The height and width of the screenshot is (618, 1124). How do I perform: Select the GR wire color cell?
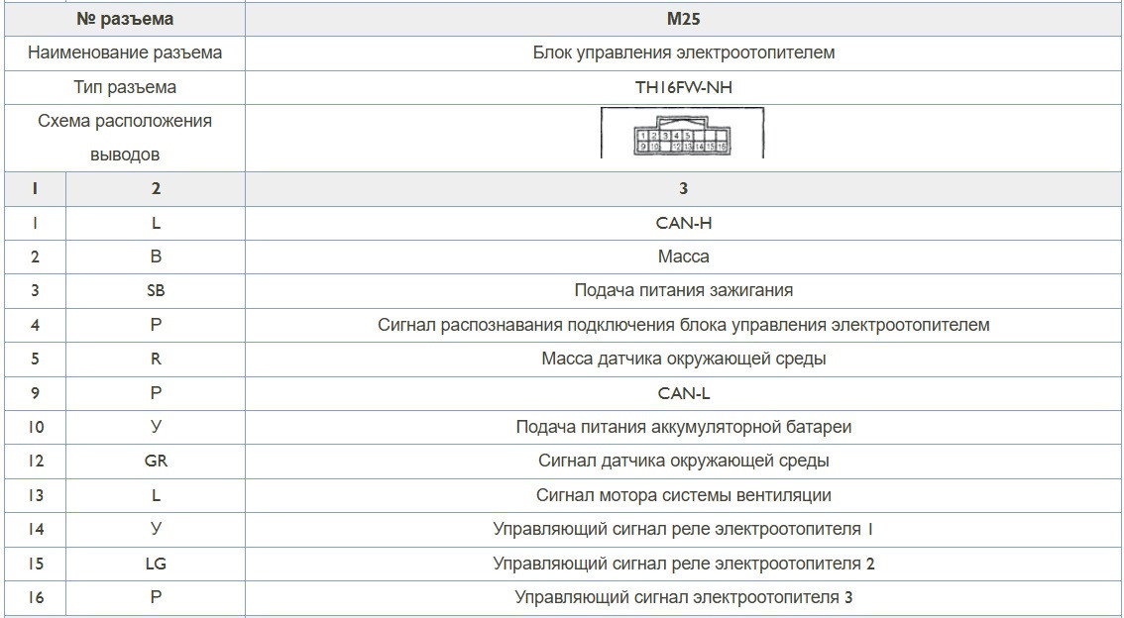click(x=156, y=461)
